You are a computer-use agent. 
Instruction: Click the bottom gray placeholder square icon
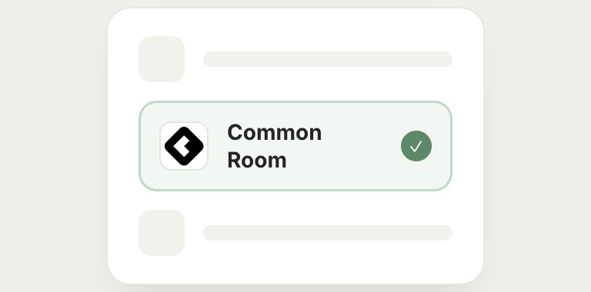tap(162, 233)
